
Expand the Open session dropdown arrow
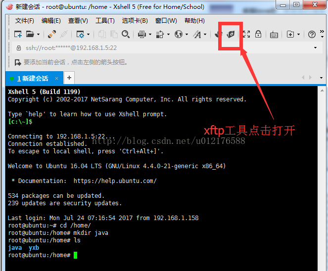tap(38, 34)
